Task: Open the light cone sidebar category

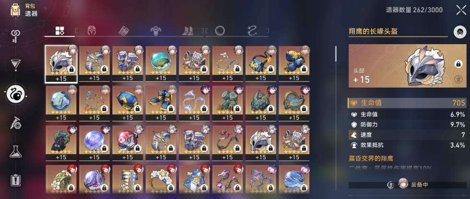Action: coord(15,65)
